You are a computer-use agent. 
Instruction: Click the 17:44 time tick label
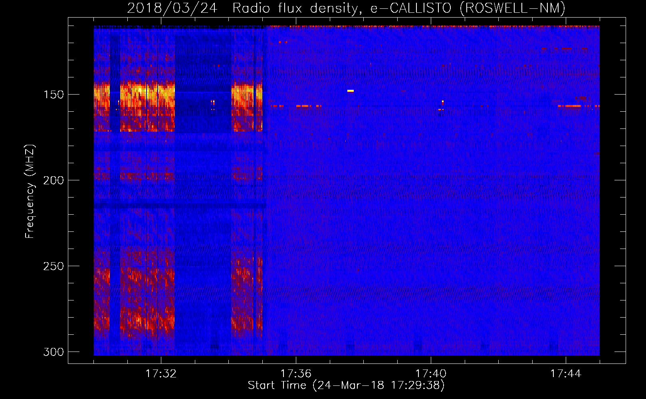coord(566,374)
